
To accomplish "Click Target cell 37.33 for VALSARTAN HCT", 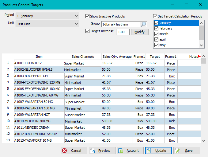I will coord(155,115).
